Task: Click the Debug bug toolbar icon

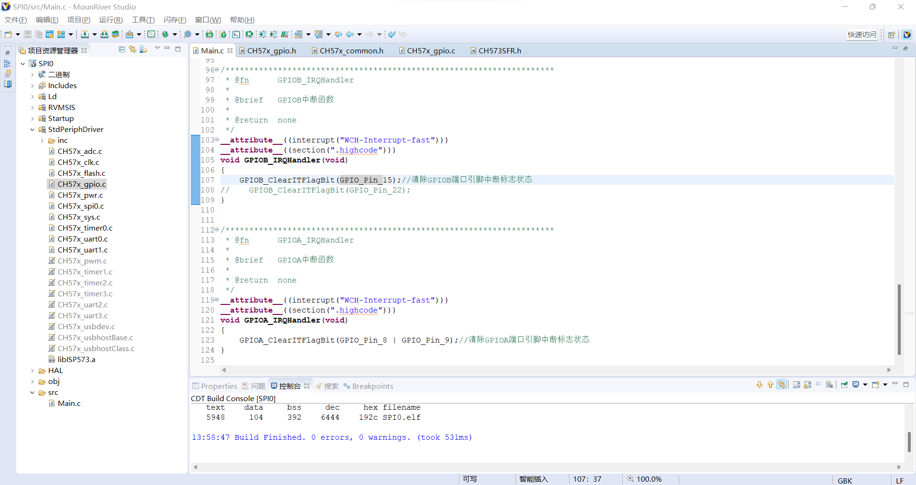Action: [165, 34]
